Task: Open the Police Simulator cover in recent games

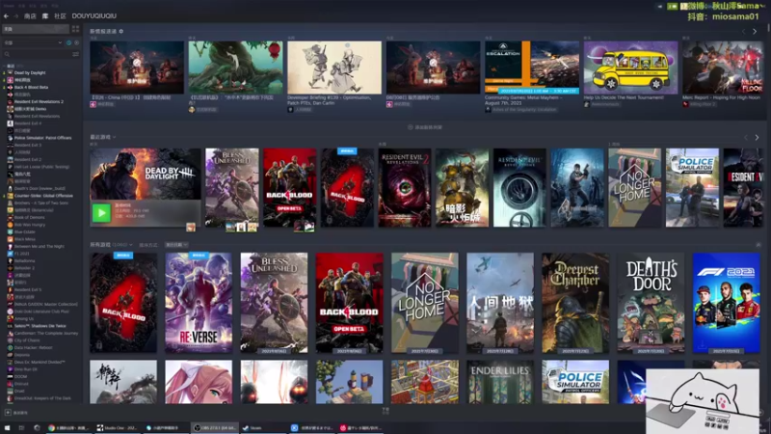Action: click(x=692, y=187)
